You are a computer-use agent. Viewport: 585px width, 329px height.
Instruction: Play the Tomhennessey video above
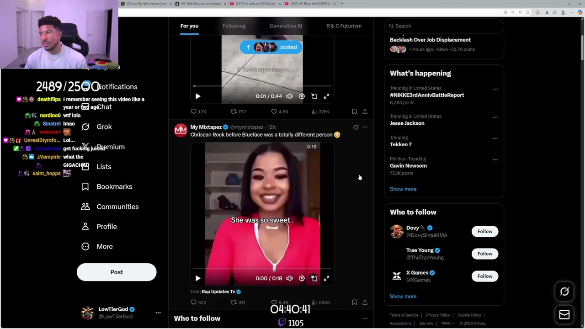pos(198,96)
